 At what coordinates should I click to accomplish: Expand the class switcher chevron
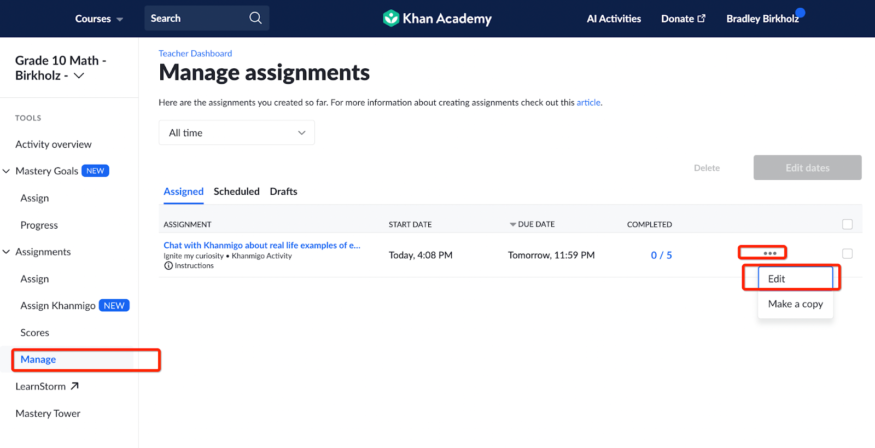pos(79,75)
